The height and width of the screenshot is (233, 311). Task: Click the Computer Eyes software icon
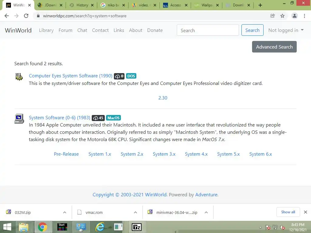19,77
